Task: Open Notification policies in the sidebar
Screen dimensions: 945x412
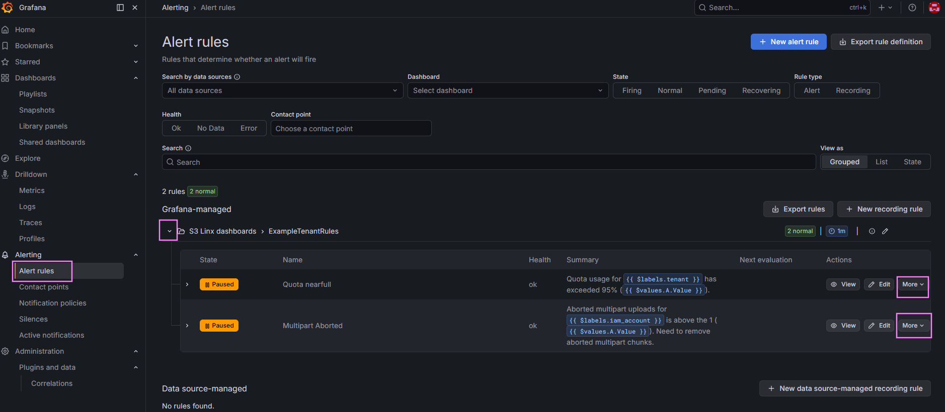Action: pyautogui.click(x=53, y=303)
